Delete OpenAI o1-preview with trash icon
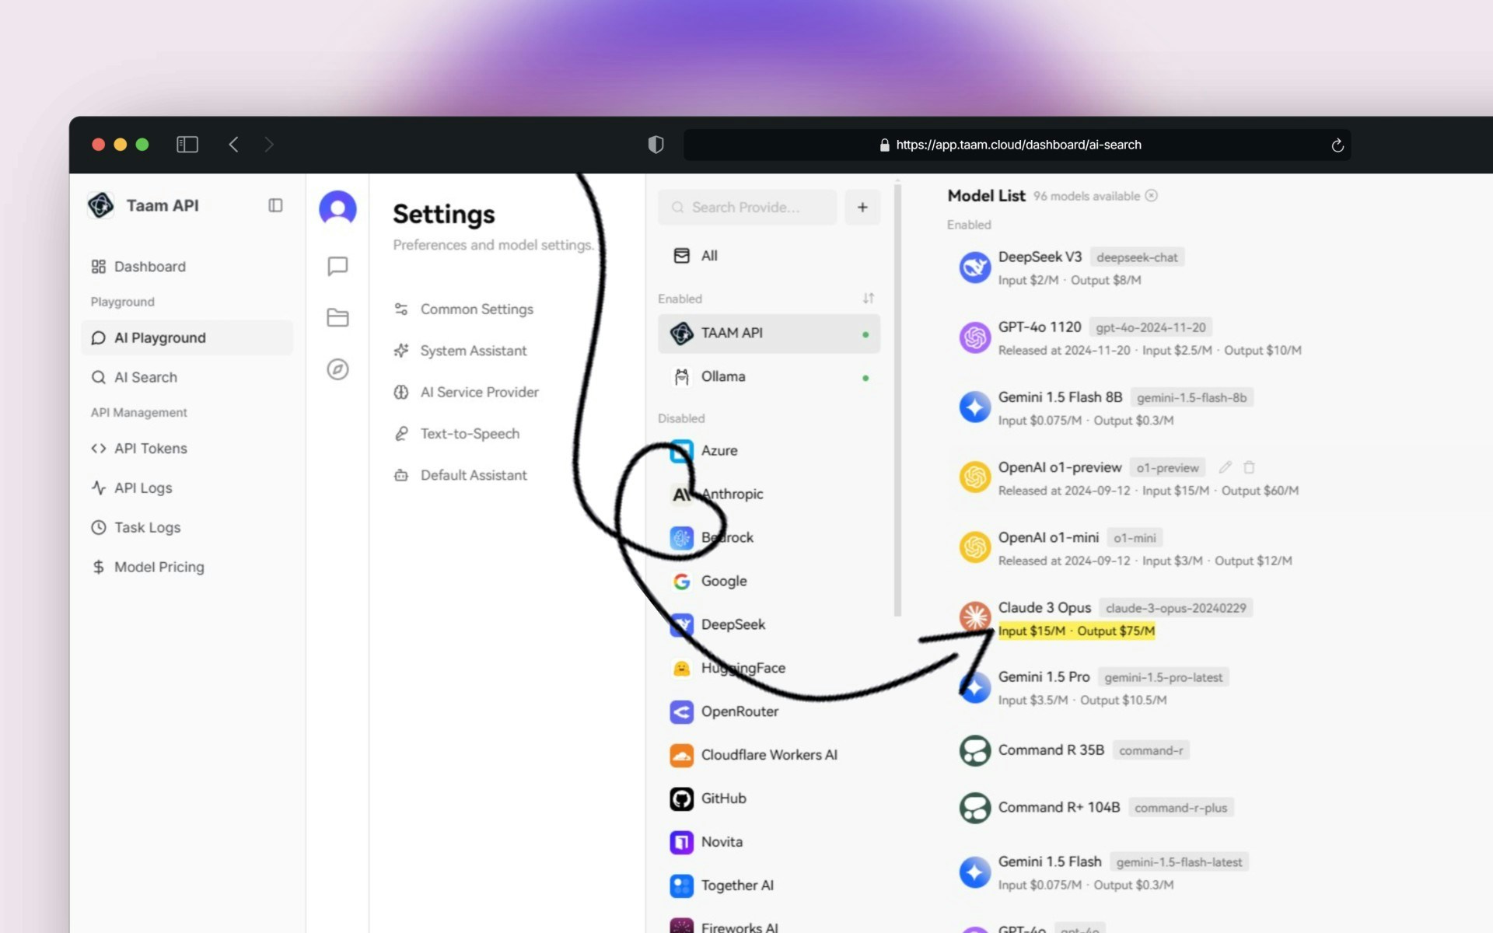The width and height of the screenshot is (1493, 933). click(1249, 467)
